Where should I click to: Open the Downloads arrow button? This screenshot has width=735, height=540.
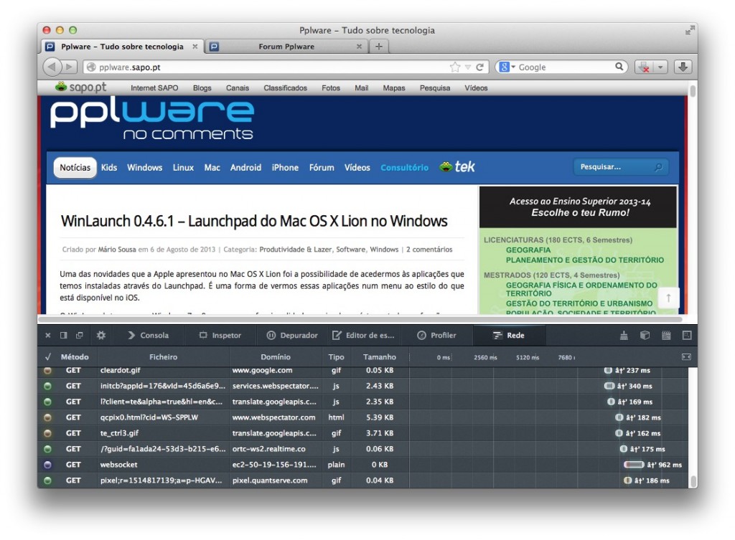pyautogui.click(x=683, y=67)
